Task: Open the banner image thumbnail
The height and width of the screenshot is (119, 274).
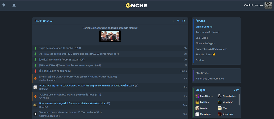Action: [x=110, y=36]
